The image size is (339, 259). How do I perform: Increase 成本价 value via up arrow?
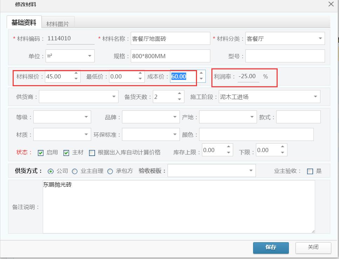coord(202,73)
